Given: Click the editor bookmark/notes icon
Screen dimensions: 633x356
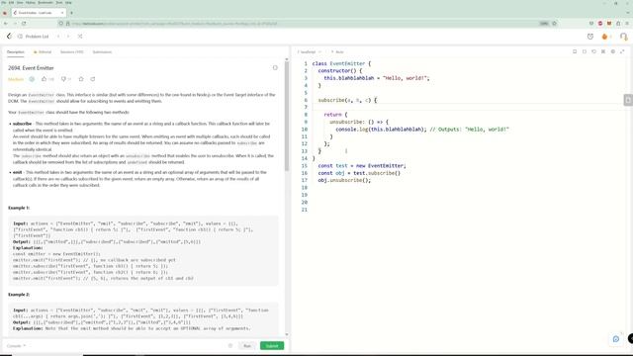Looking at the screenshot, I should [x=575, y=51].
